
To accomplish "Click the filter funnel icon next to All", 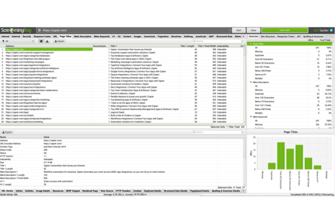I will click(3, 41).
